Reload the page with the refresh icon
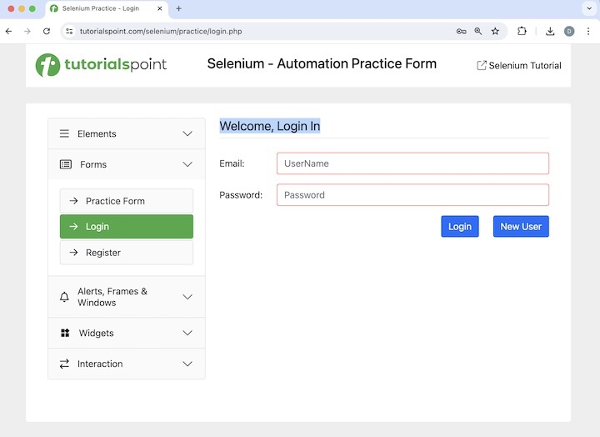This screenshot has height=437, width=600. click(x=47, y=31)
